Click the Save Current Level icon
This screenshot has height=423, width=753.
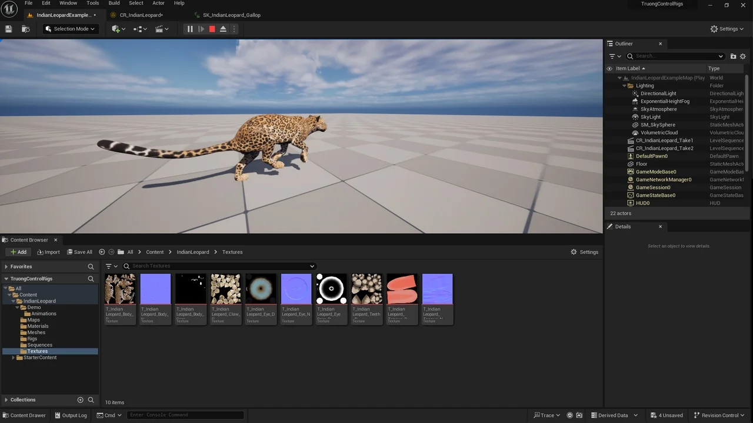(8, 28)
